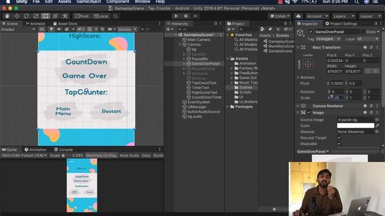Click the Step frame button
The width and height of the screenshot is (385, 216).
point(196,16)
